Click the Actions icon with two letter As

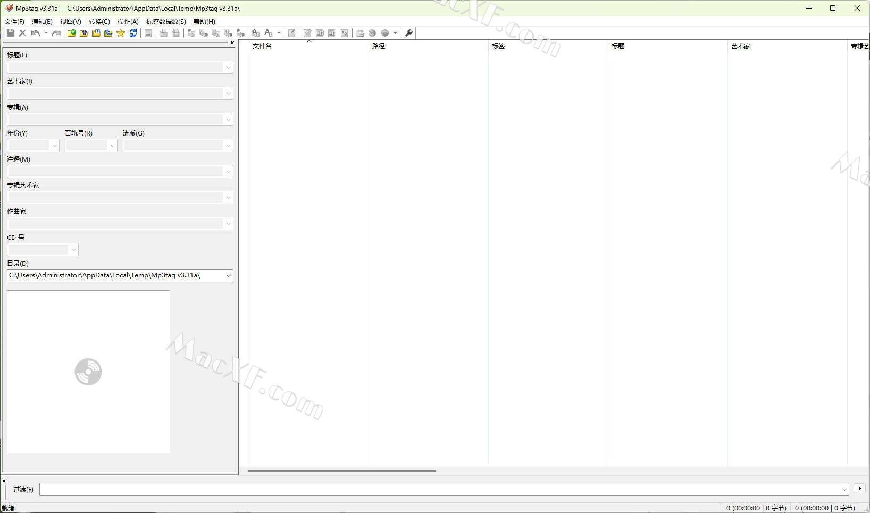click(x=256, y=33)
